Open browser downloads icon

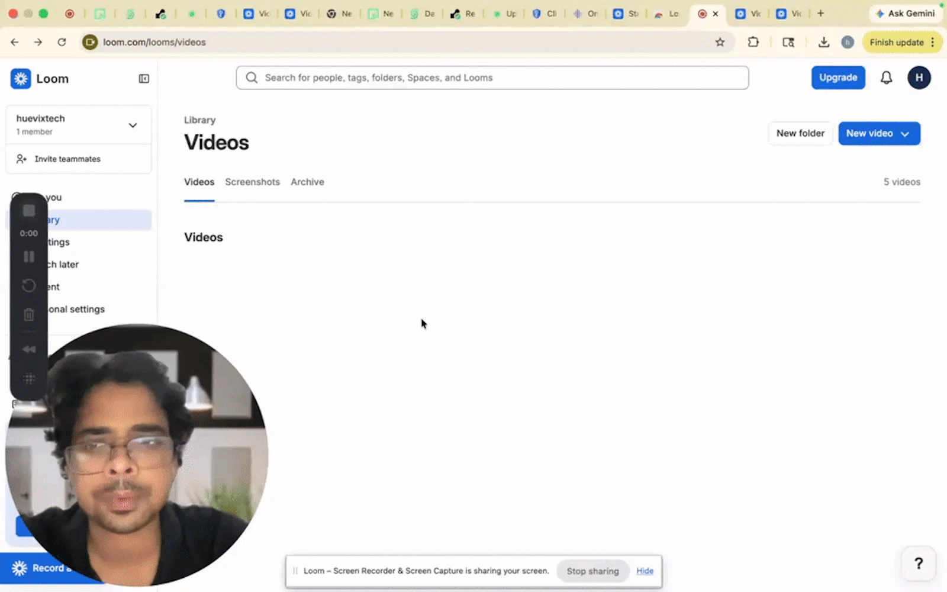pyautogui.click(x=823, y=42)
